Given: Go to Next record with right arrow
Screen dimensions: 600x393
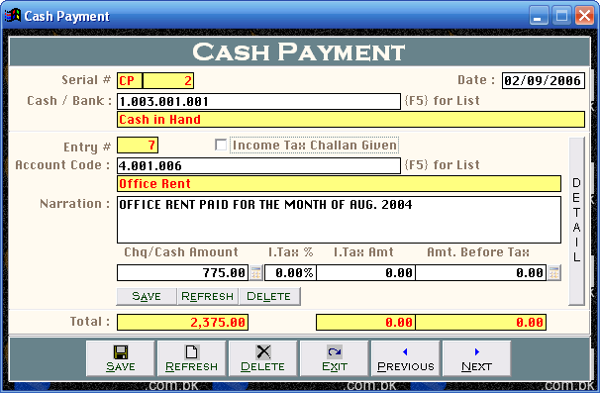Looking at the screenshot, I should coord(476,358).
